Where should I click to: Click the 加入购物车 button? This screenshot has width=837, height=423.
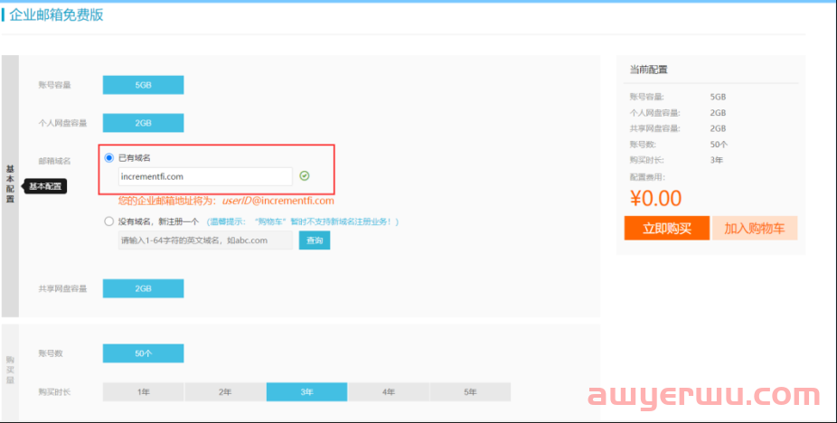(x=755, y=228)
